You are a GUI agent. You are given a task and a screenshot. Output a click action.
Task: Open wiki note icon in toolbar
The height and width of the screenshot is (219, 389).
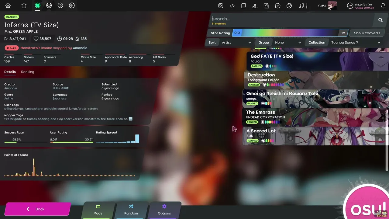(x=266, y=5)
